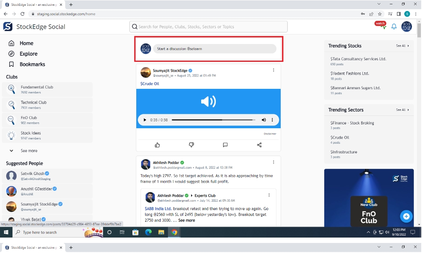Screen dimensions: 422x253
Task: Like the Crude Oil audio post
Action: pos(157,145)
